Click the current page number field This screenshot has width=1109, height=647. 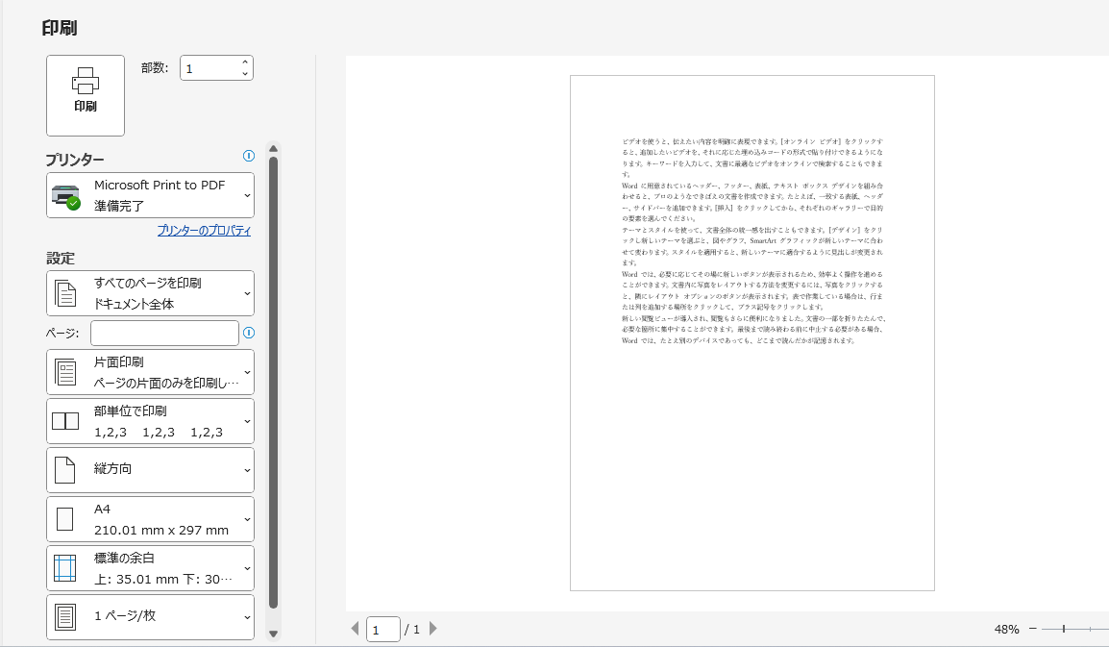coord(382,630)
